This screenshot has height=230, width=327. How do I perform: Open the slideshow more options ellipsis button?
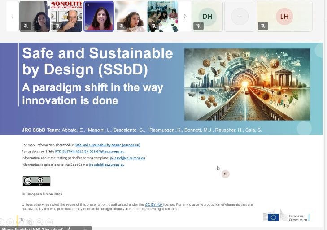point(49,222)
